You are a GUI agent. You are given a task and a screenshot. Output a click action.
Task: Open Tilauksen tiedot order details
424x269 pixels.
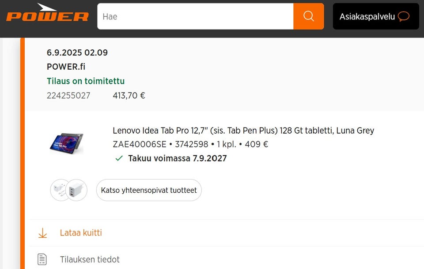[x=90, y=259]
